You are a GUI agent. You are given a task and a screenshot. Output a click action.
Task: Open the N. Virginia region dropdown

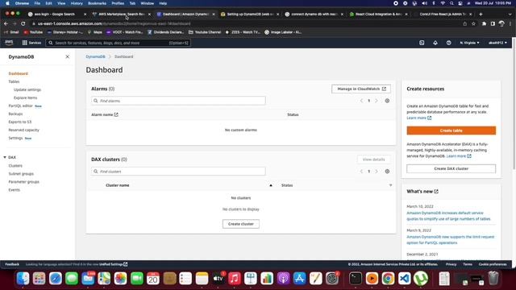click(x=469, y=43)
